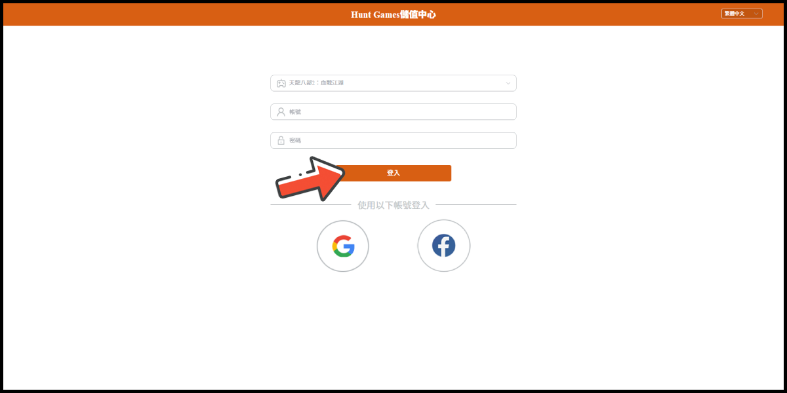Click the Hunt Games儲值中心 header title
The width and height of the screenshot is (787, 393).
393,14
